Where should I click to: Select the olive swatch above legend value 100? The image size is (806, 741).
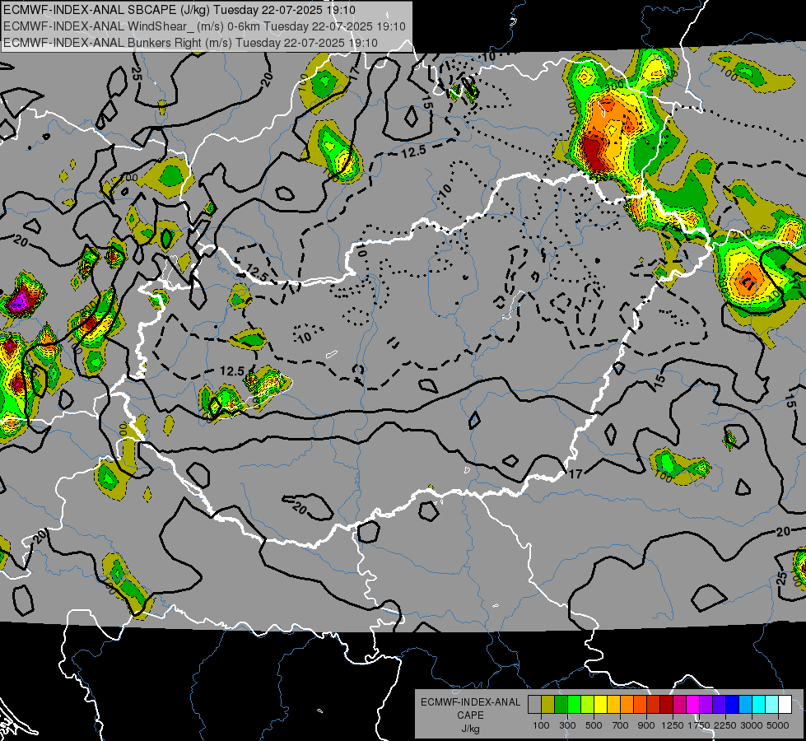(548, 704)
